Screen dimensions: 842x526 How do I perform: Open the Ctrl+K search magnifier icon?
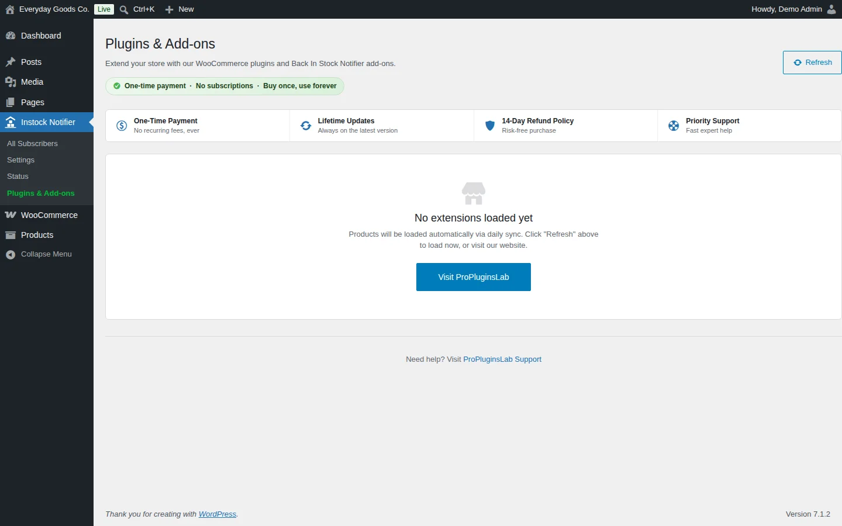[x=124, y=9]
